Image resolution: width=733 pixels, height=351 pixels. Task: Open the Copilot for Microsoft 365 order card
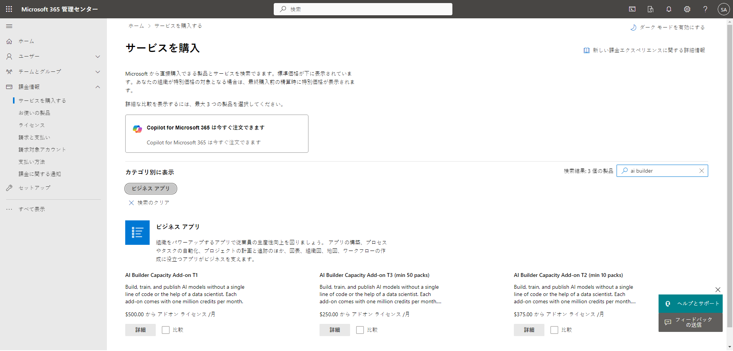click(x=217, y=134)
